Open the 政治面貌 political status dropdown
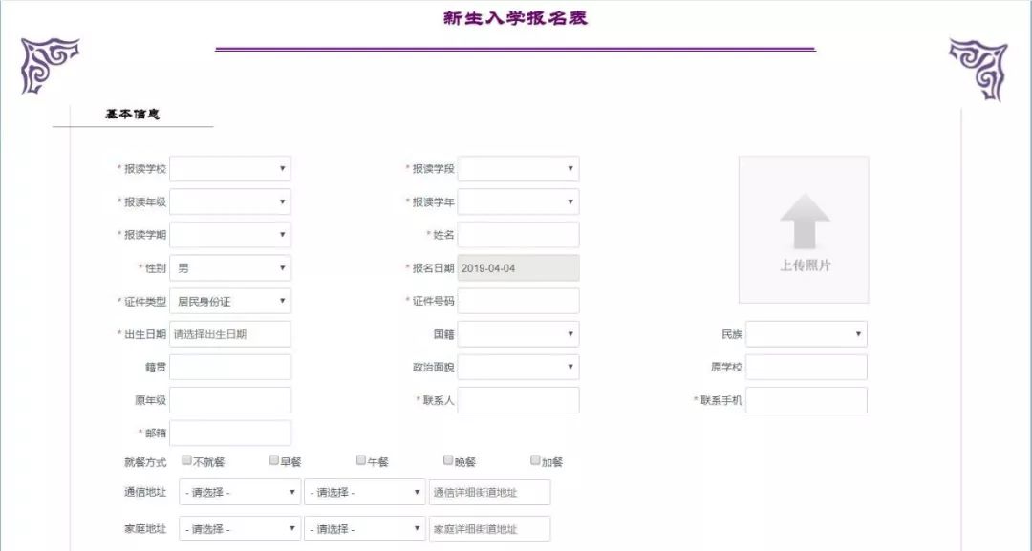Screen dimensions: 1032x551 click(x=518, y=366)
